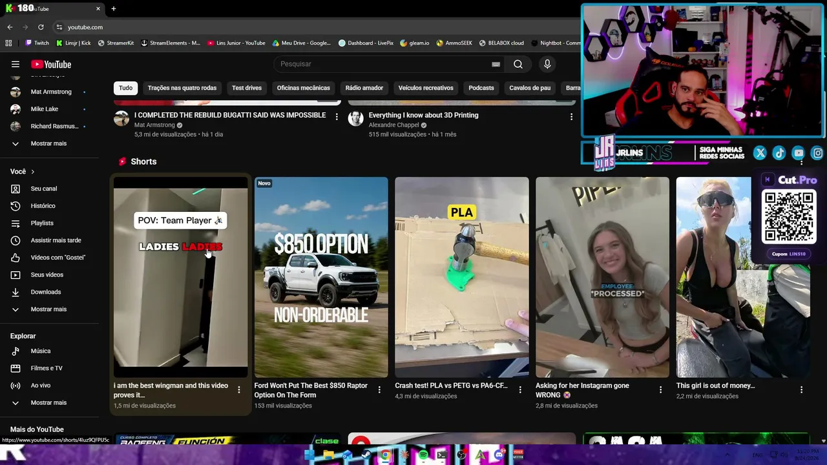
Task: Open File Explorer from taskbar
Action: [x=328, y=455]
